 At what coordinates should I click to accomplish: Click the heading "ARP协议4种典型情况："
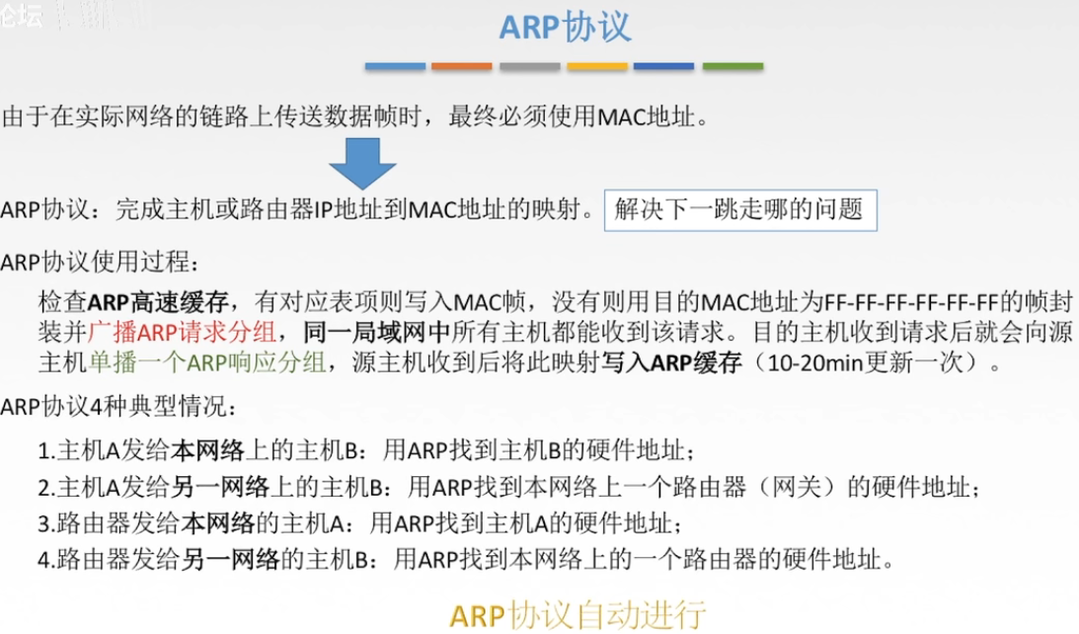pos(118,407)
